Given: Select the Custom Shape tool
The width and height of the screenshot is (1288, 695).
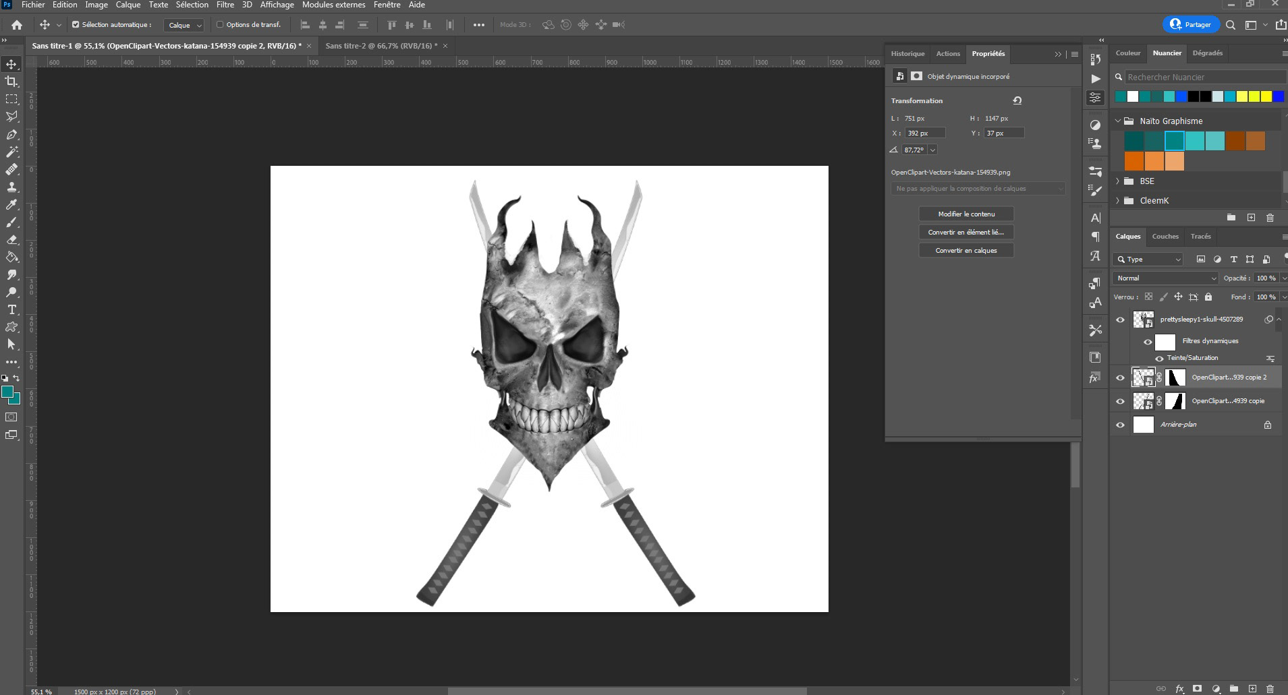Looking at the screenshot, I should click(x=11, y=327).
